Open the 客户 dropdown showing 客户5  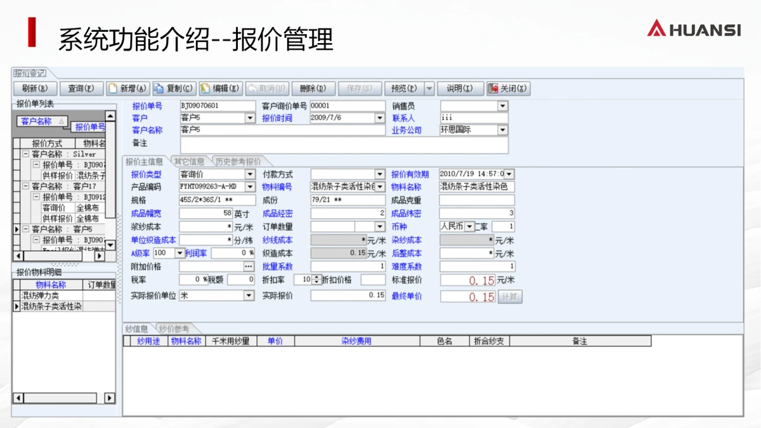250,118
